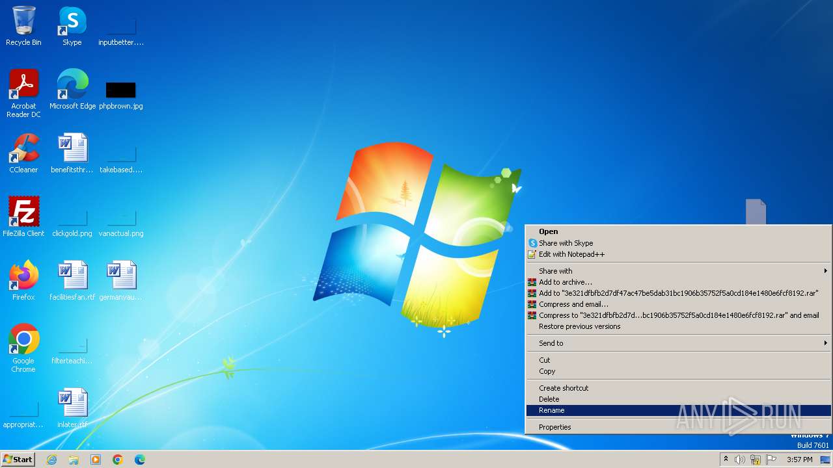This screenshot has width=833, height=468.
Task: Select the Google Chrome desktop shortcut
Action: [23, 348]
